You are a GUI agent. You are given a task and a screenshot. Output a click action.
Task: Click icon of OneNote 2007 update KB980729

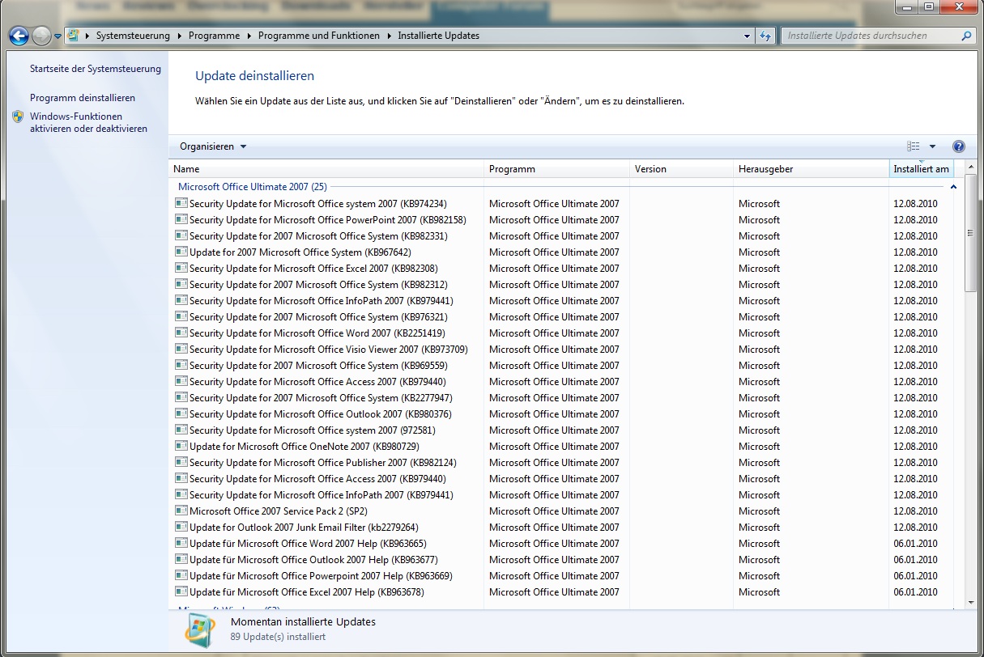point(181,447)
